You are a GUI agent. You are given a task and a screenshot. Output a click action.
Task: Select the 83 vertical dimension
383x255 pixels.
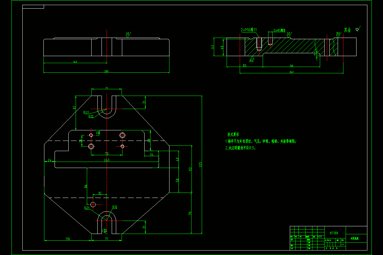(x=190, y=169)
